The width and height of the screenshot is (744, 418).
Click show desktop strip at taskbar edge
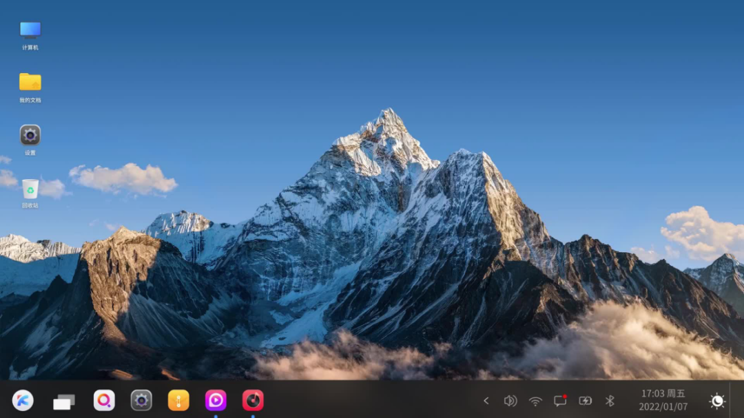tap(737, 399)
